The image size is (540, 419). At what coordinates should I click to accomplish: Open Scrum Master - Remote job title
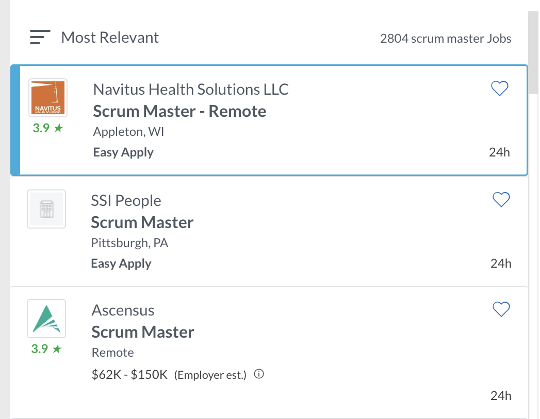[x=179, y=111]
